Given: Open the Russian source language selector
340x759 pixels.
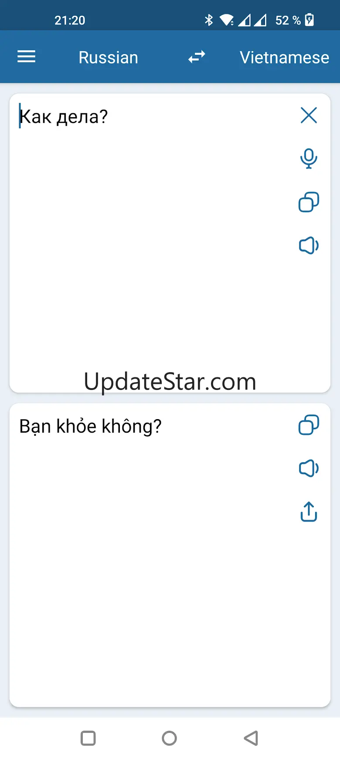Looking at the screenshot, I should click(x=108, y=58).
